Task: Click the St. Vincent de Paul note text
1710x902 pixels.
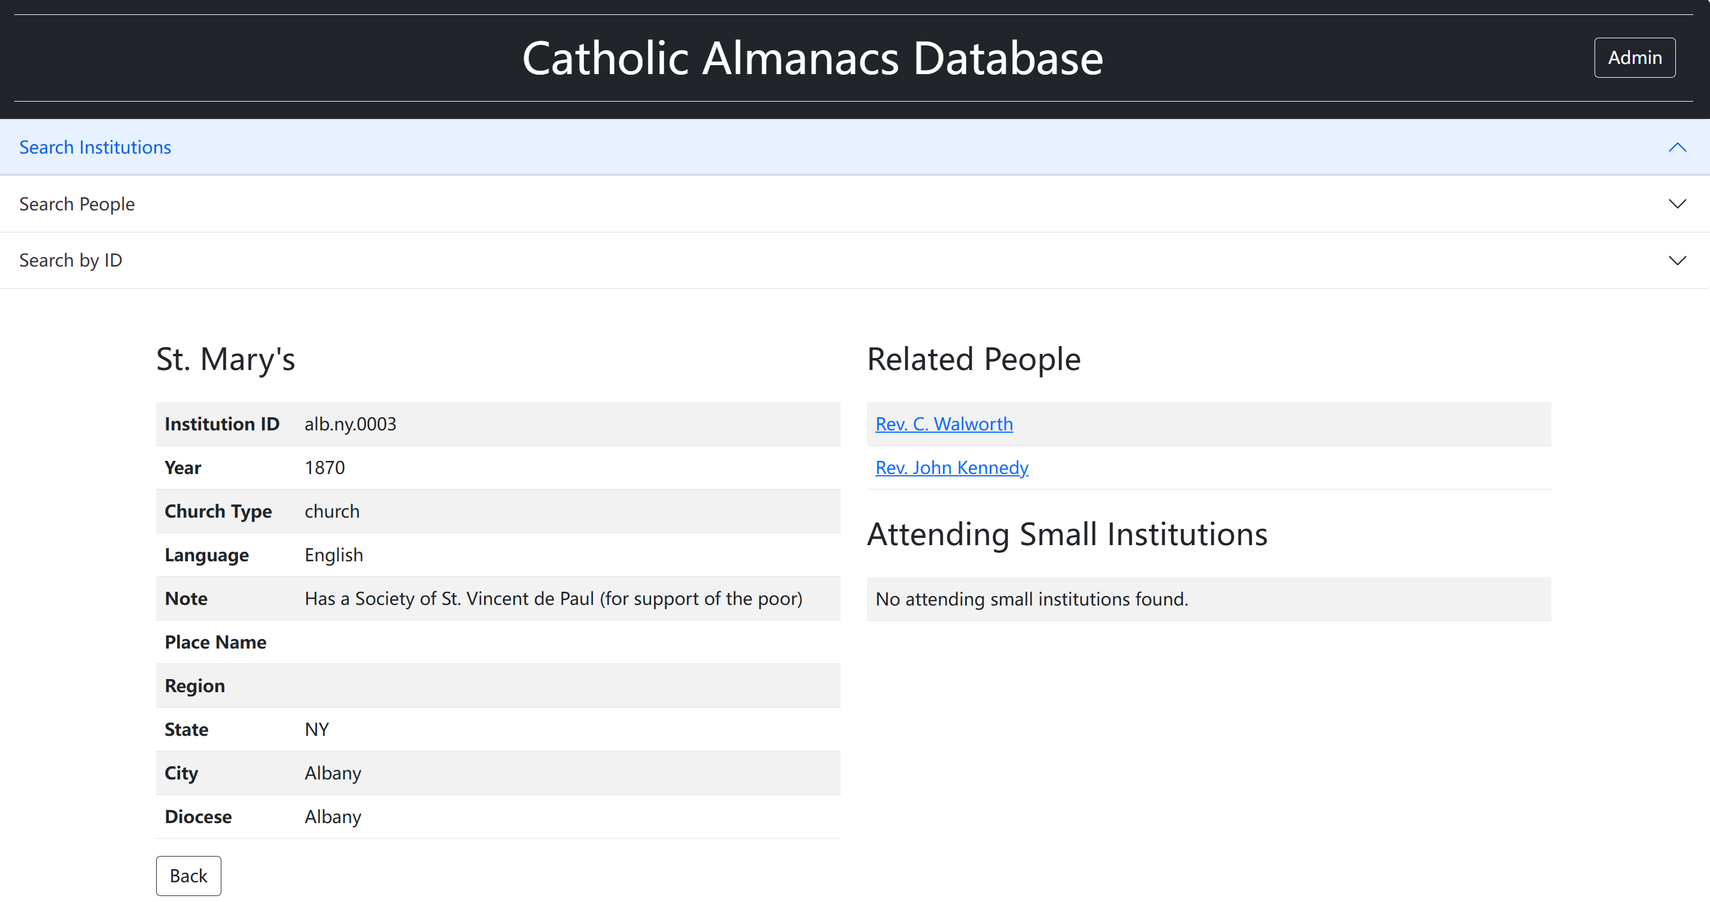Action: (553, 598)
